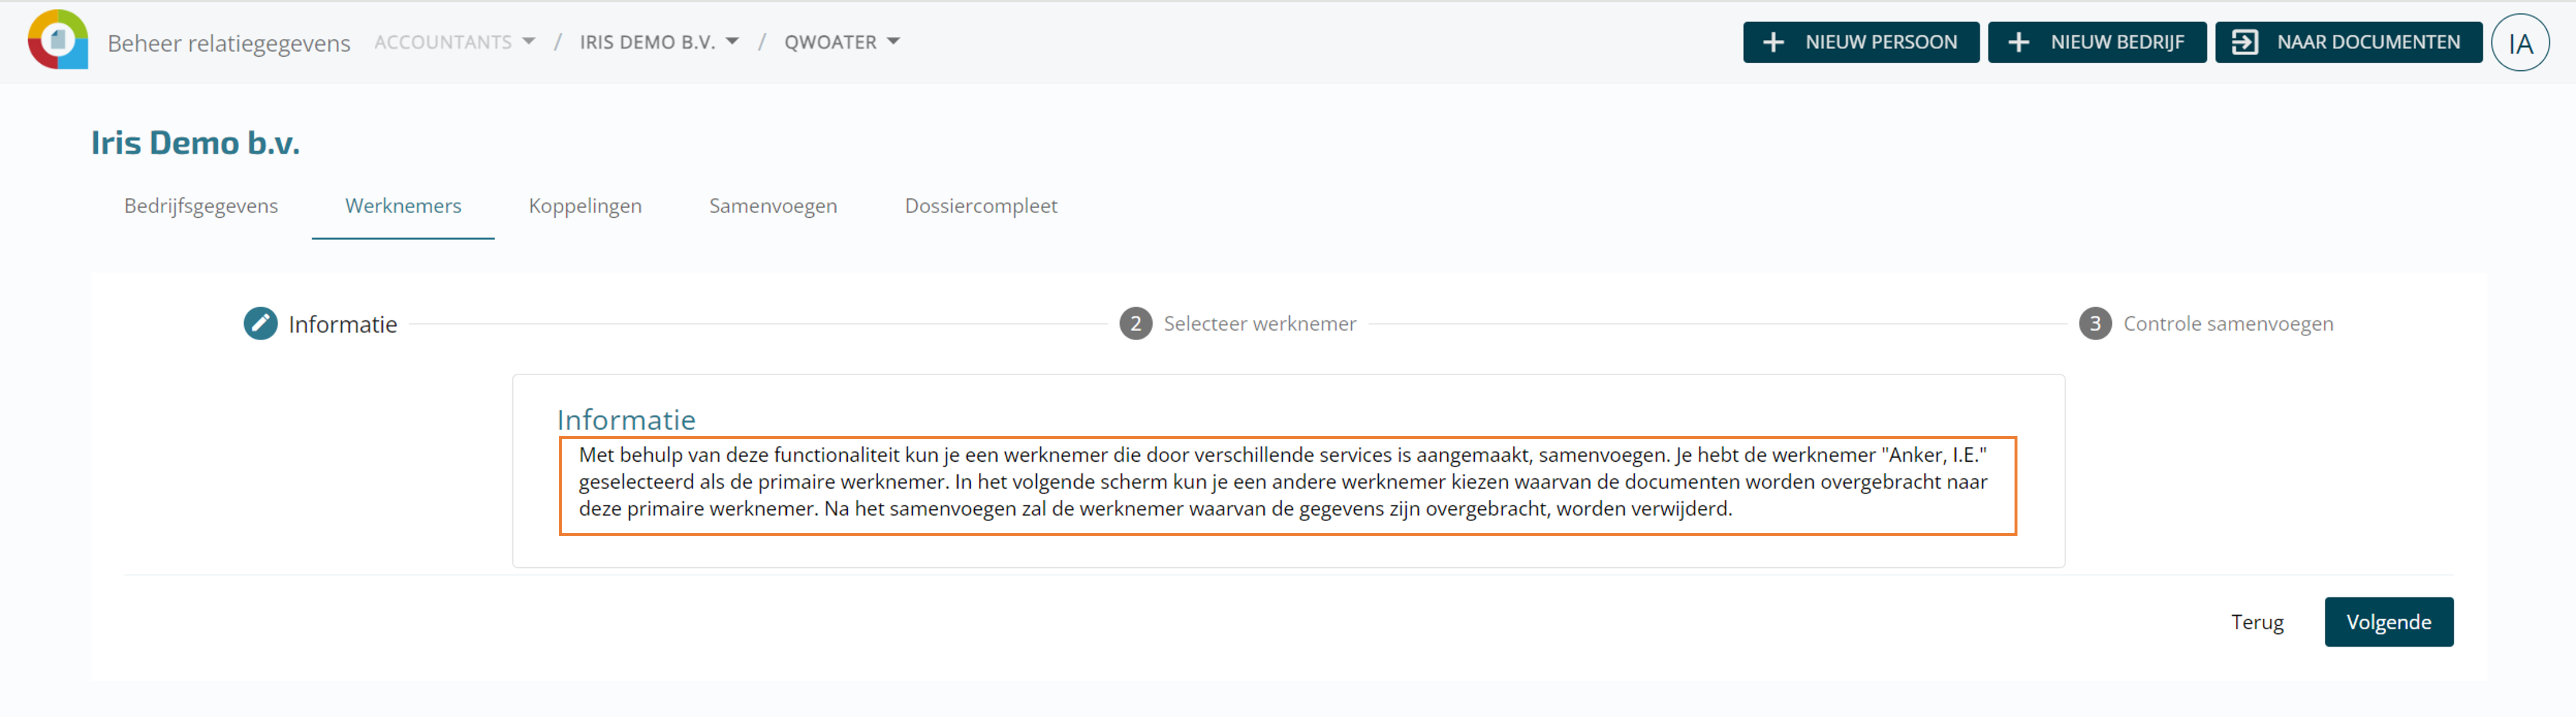This screenshot has width=2576, height=717.
Task: Click the plus icon on Nieuw bedrijf
Action: [2018, 42]
